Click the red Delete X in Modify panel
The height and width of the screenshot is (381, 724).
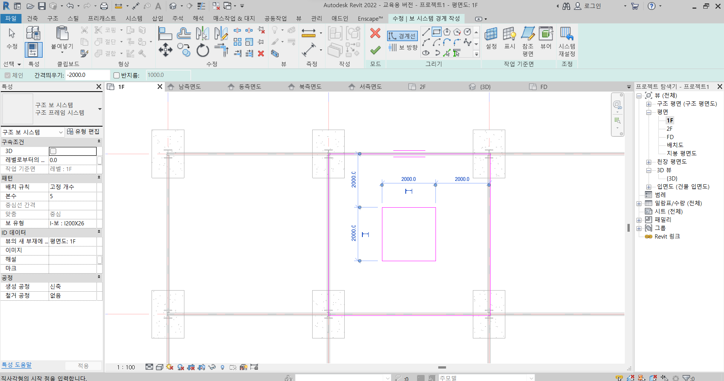click(261, 54)
